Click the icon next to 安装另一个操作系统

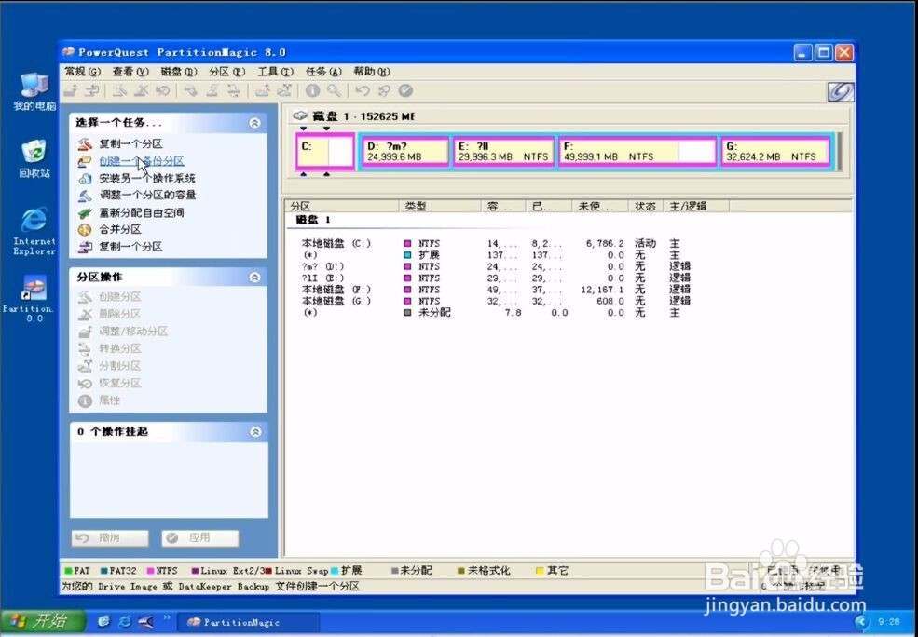[x=85, y=178]
